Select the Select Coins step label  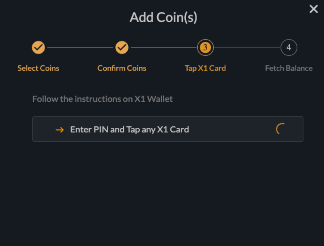click(x=38, y=68)
